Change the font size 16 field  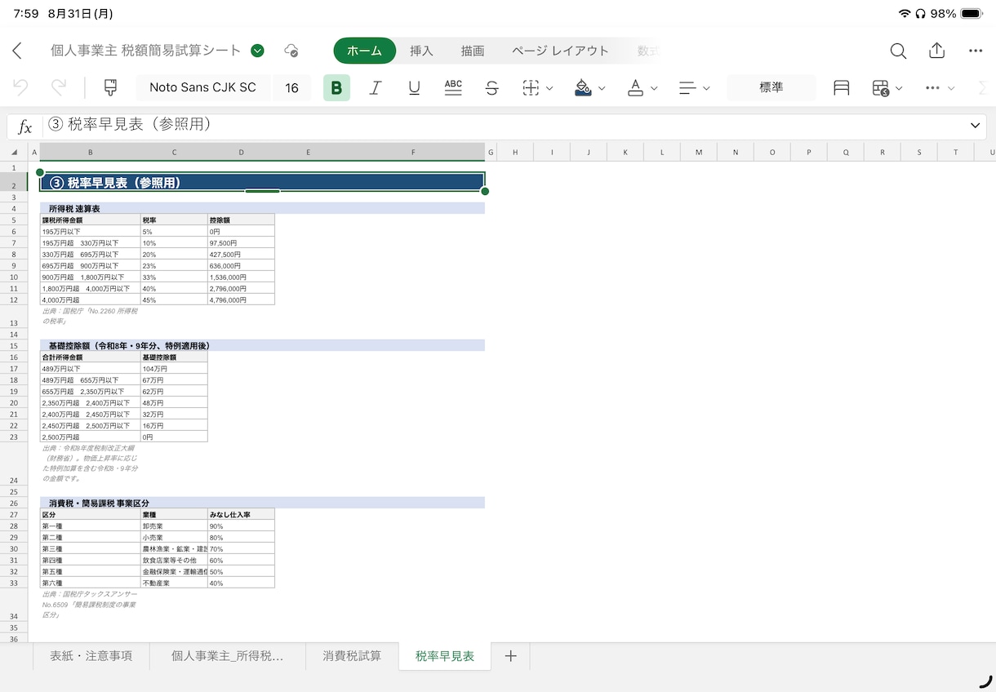[291, 87]
